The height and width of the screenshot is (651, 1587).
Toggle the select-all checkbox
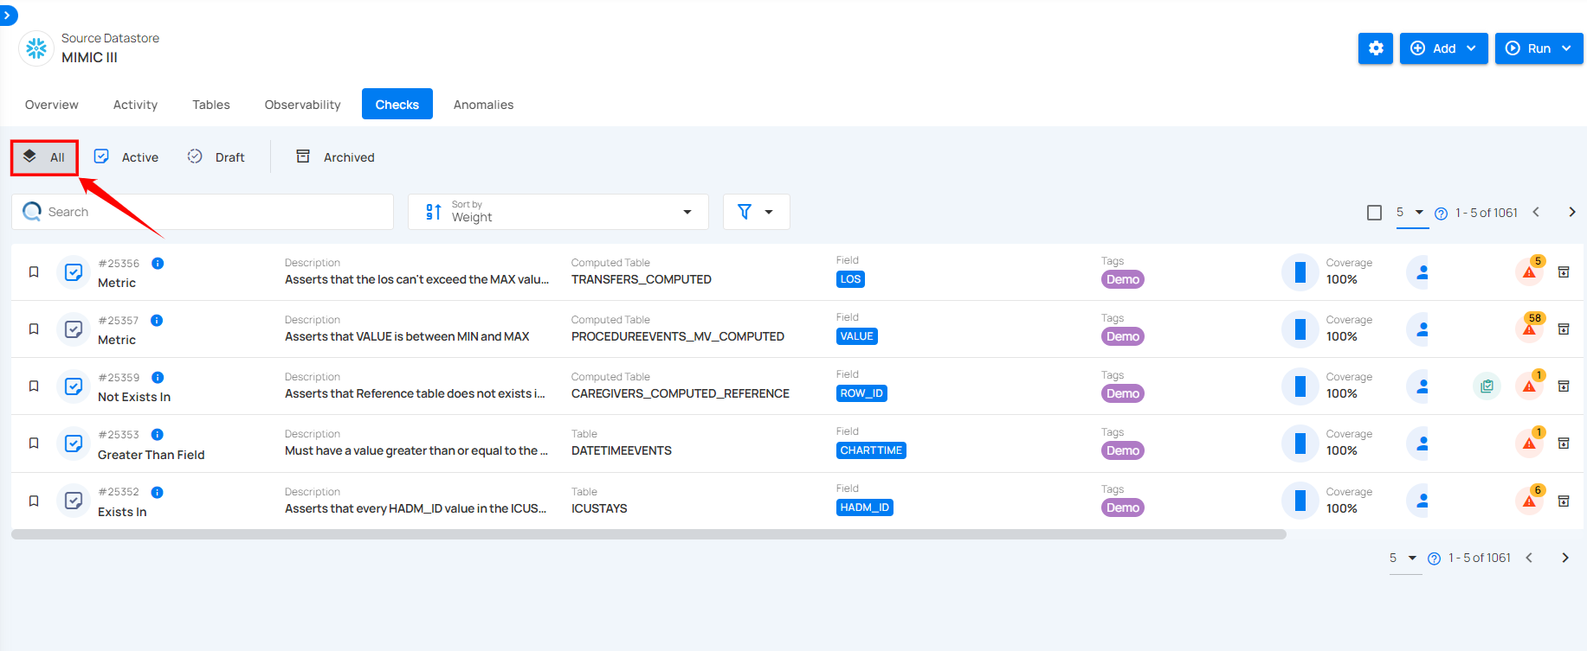[1374, 213]
